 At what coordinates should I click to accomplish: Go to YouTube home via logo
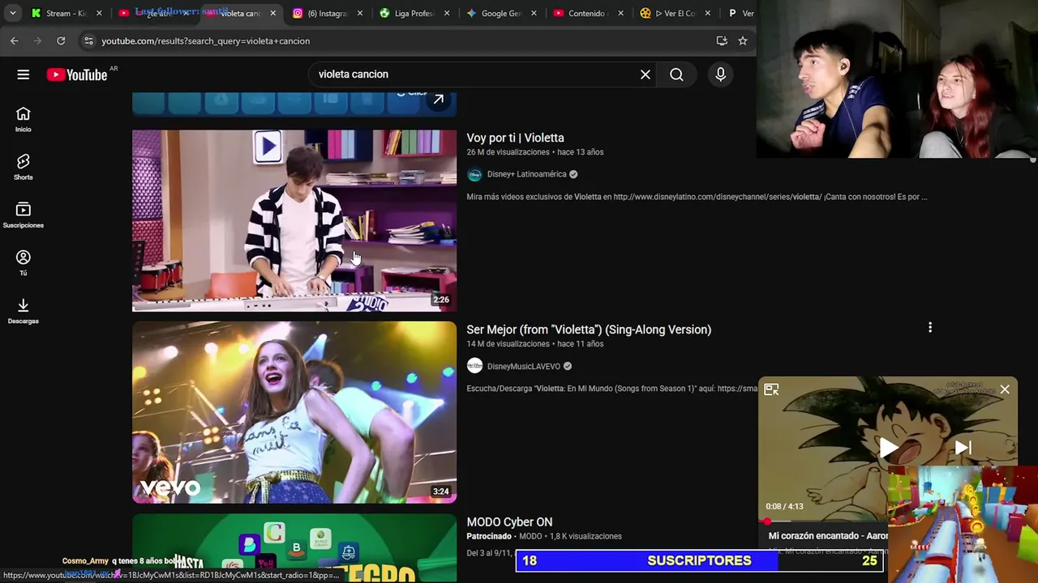point(77,74)
